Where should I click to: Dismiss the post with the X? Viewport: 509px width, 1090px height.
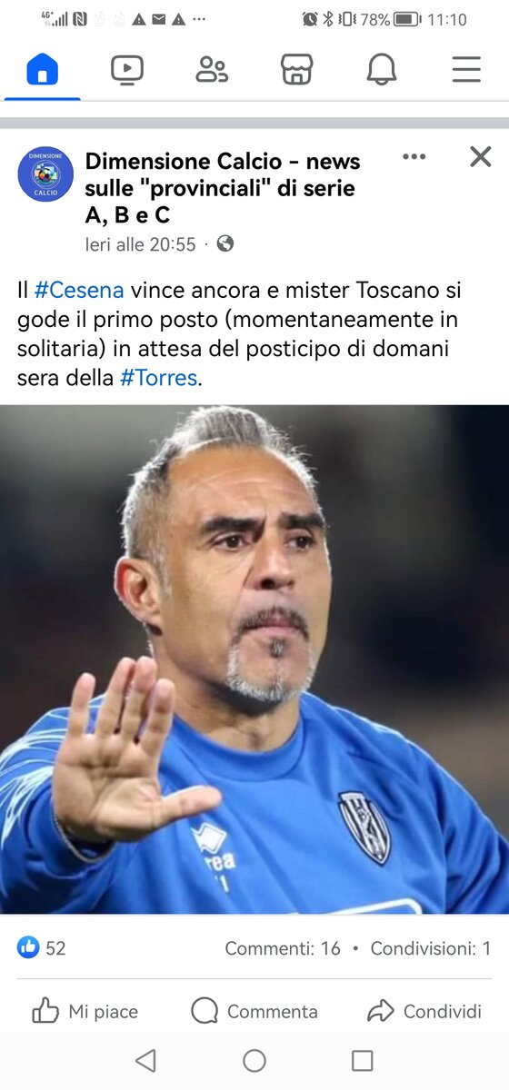480,156
